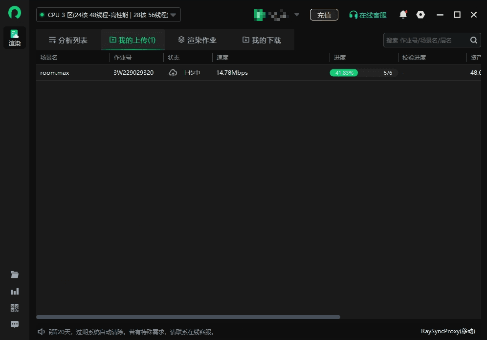The image size is (487, 340).
Task: Expand the user account dropdown arrow
Action: tap(297, 15)
